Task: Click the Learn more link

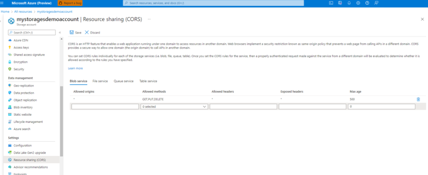Action: (x=75, y=68)
